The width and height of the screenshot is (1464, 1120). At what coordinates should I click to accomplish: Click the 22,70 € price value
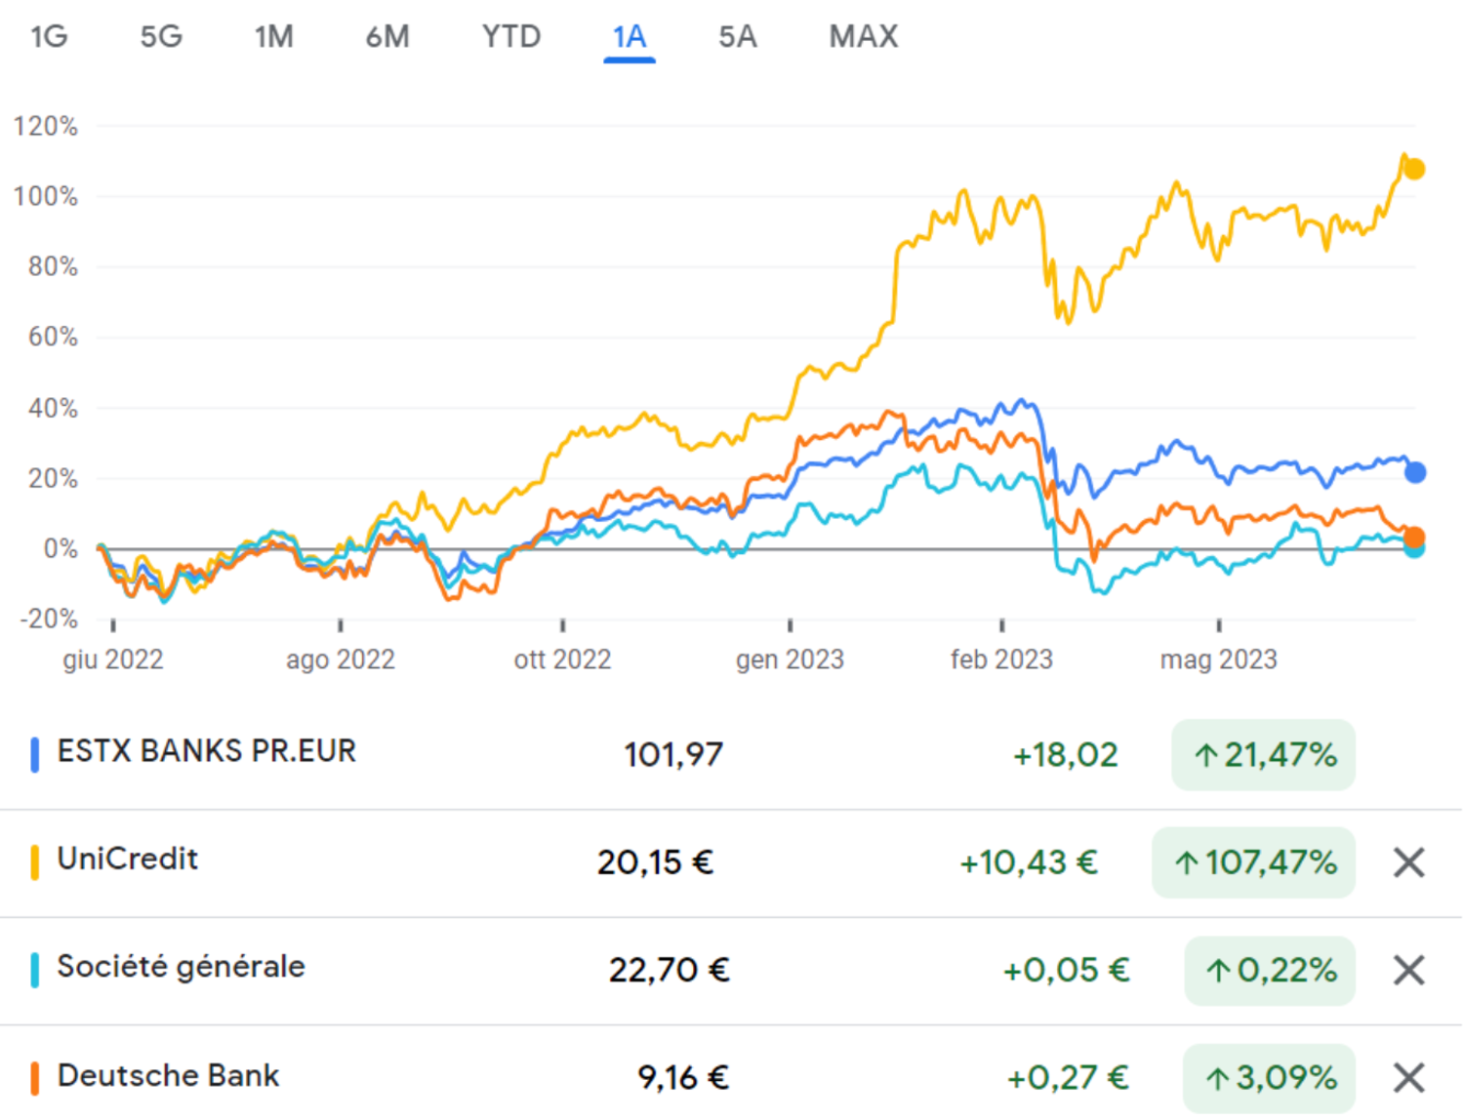pos(669,971)
